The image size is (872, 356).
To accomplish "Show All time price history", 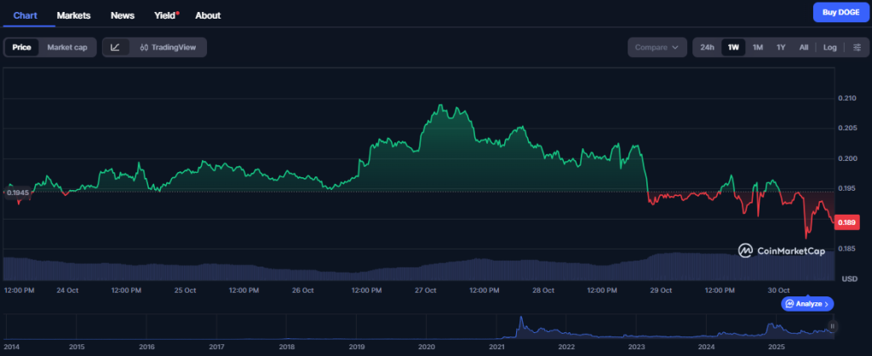I will [803, 48].
